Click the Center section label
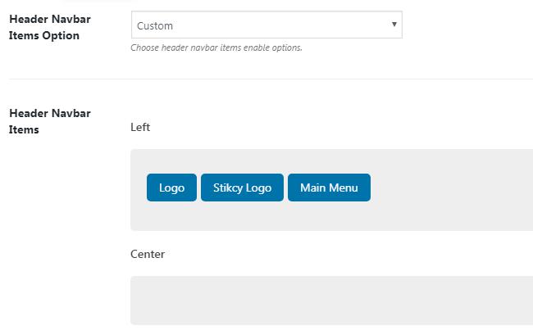 148,254
